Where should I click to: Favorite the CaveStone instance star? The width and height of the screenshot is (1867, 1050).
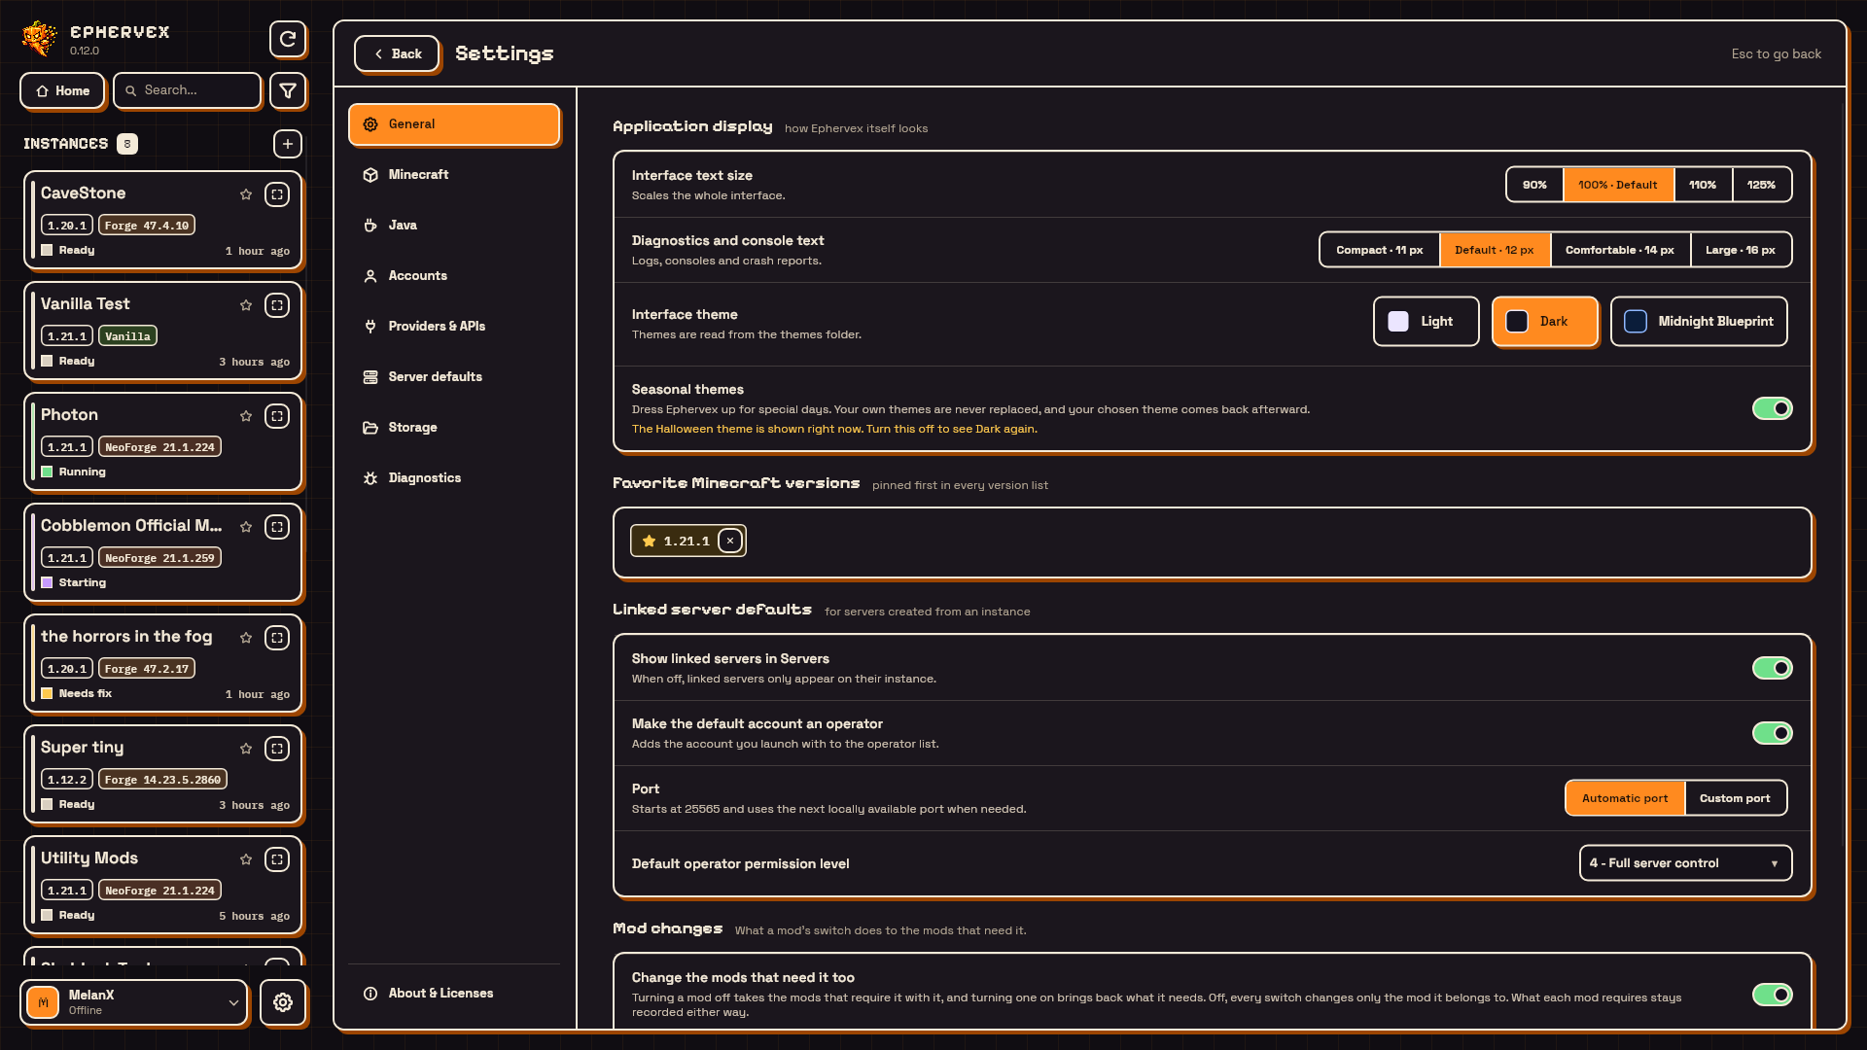point(246,194)
